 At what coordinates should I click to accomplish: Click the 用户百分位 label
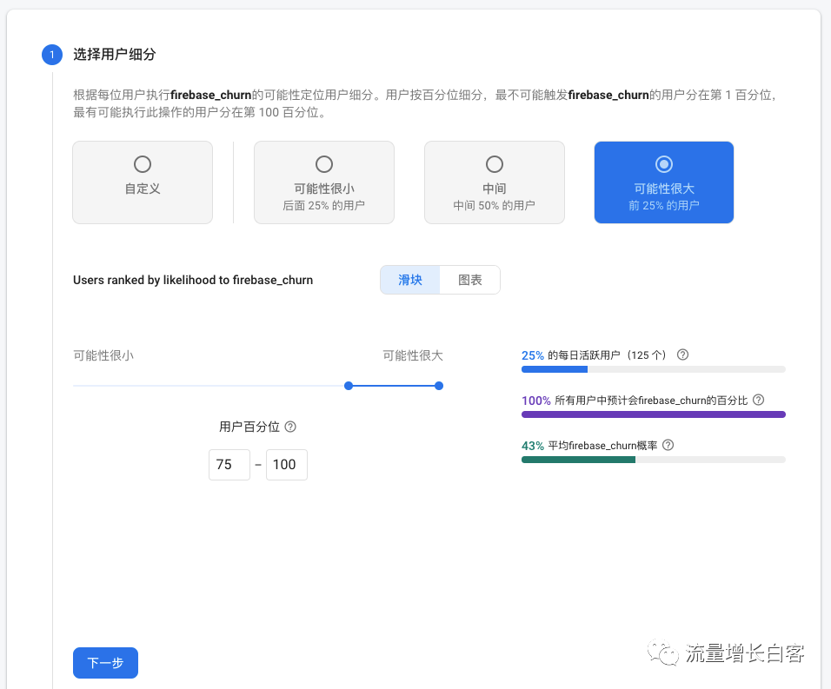[x=249, y=427]
